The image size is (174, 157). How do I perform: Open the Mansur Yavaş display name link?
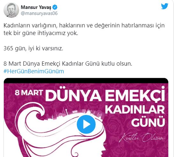click(36, 7)
